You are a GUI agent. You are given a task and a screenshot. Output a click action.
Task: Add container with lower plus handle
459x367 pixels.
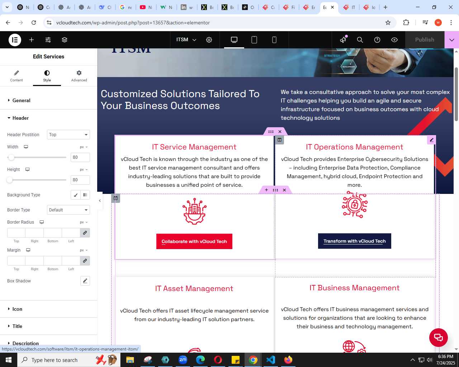coord(266,190)
